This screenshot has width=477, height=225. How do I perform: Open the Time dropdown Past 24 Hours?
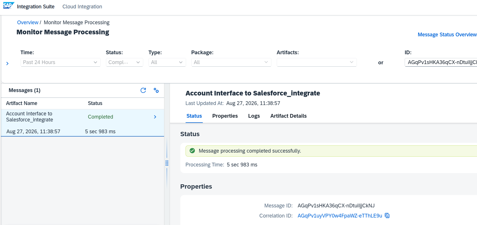click(x=60, y=62)
